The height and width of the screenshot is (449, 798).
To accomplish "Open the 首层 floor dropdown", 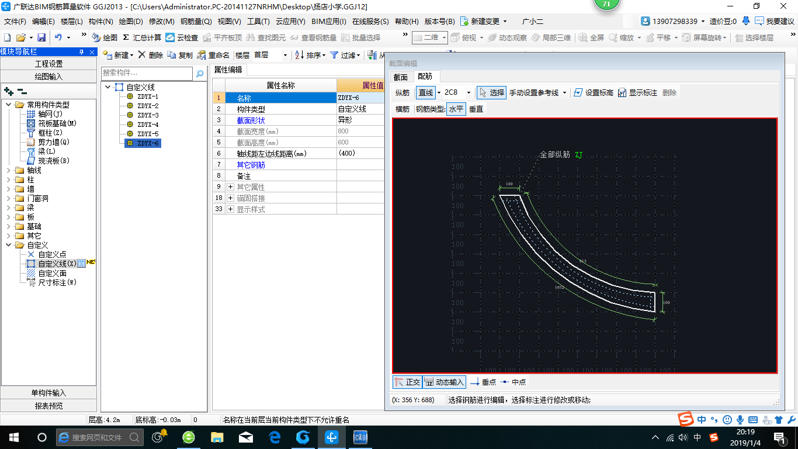I will tap(285, 55).
